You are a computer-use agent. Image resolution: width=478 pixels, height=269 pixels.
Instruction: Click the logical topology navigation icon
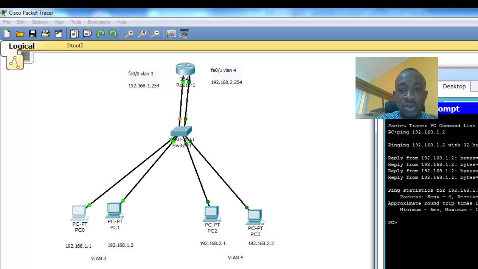[15, 62]
